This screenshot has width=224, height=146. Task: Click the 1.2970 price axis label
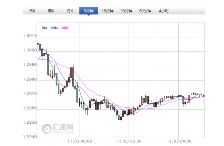click(x=30, y=94)
